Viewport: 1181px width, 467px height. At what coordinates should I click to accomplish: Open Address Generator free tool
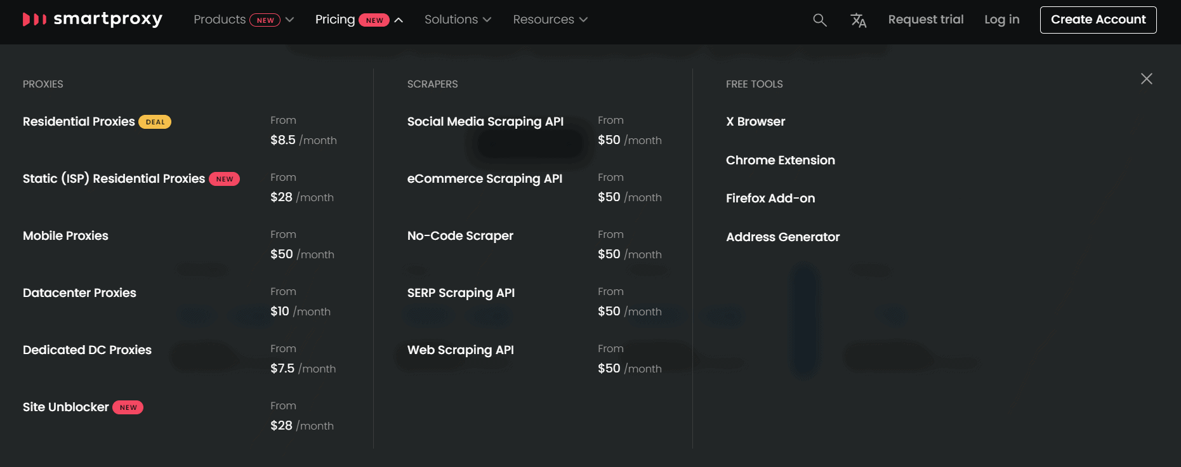782,237
